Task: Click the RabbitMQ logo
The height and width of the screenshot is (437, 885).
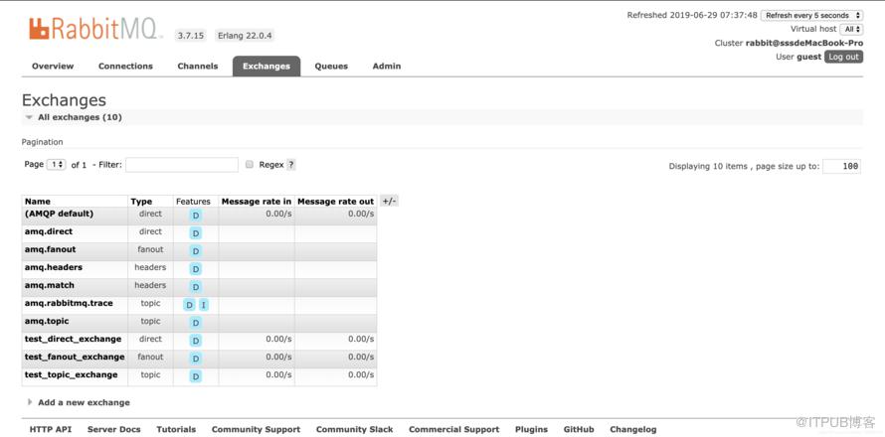Action: 95,29
